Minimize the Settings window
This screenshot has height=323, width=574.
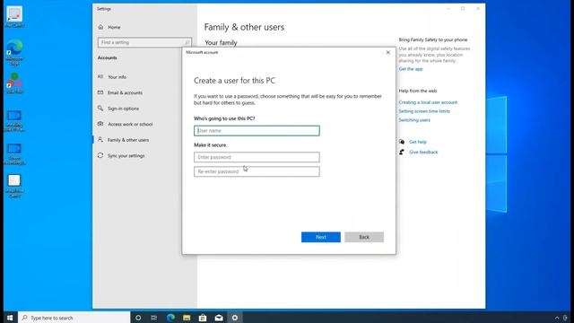[x=448, y=9]
